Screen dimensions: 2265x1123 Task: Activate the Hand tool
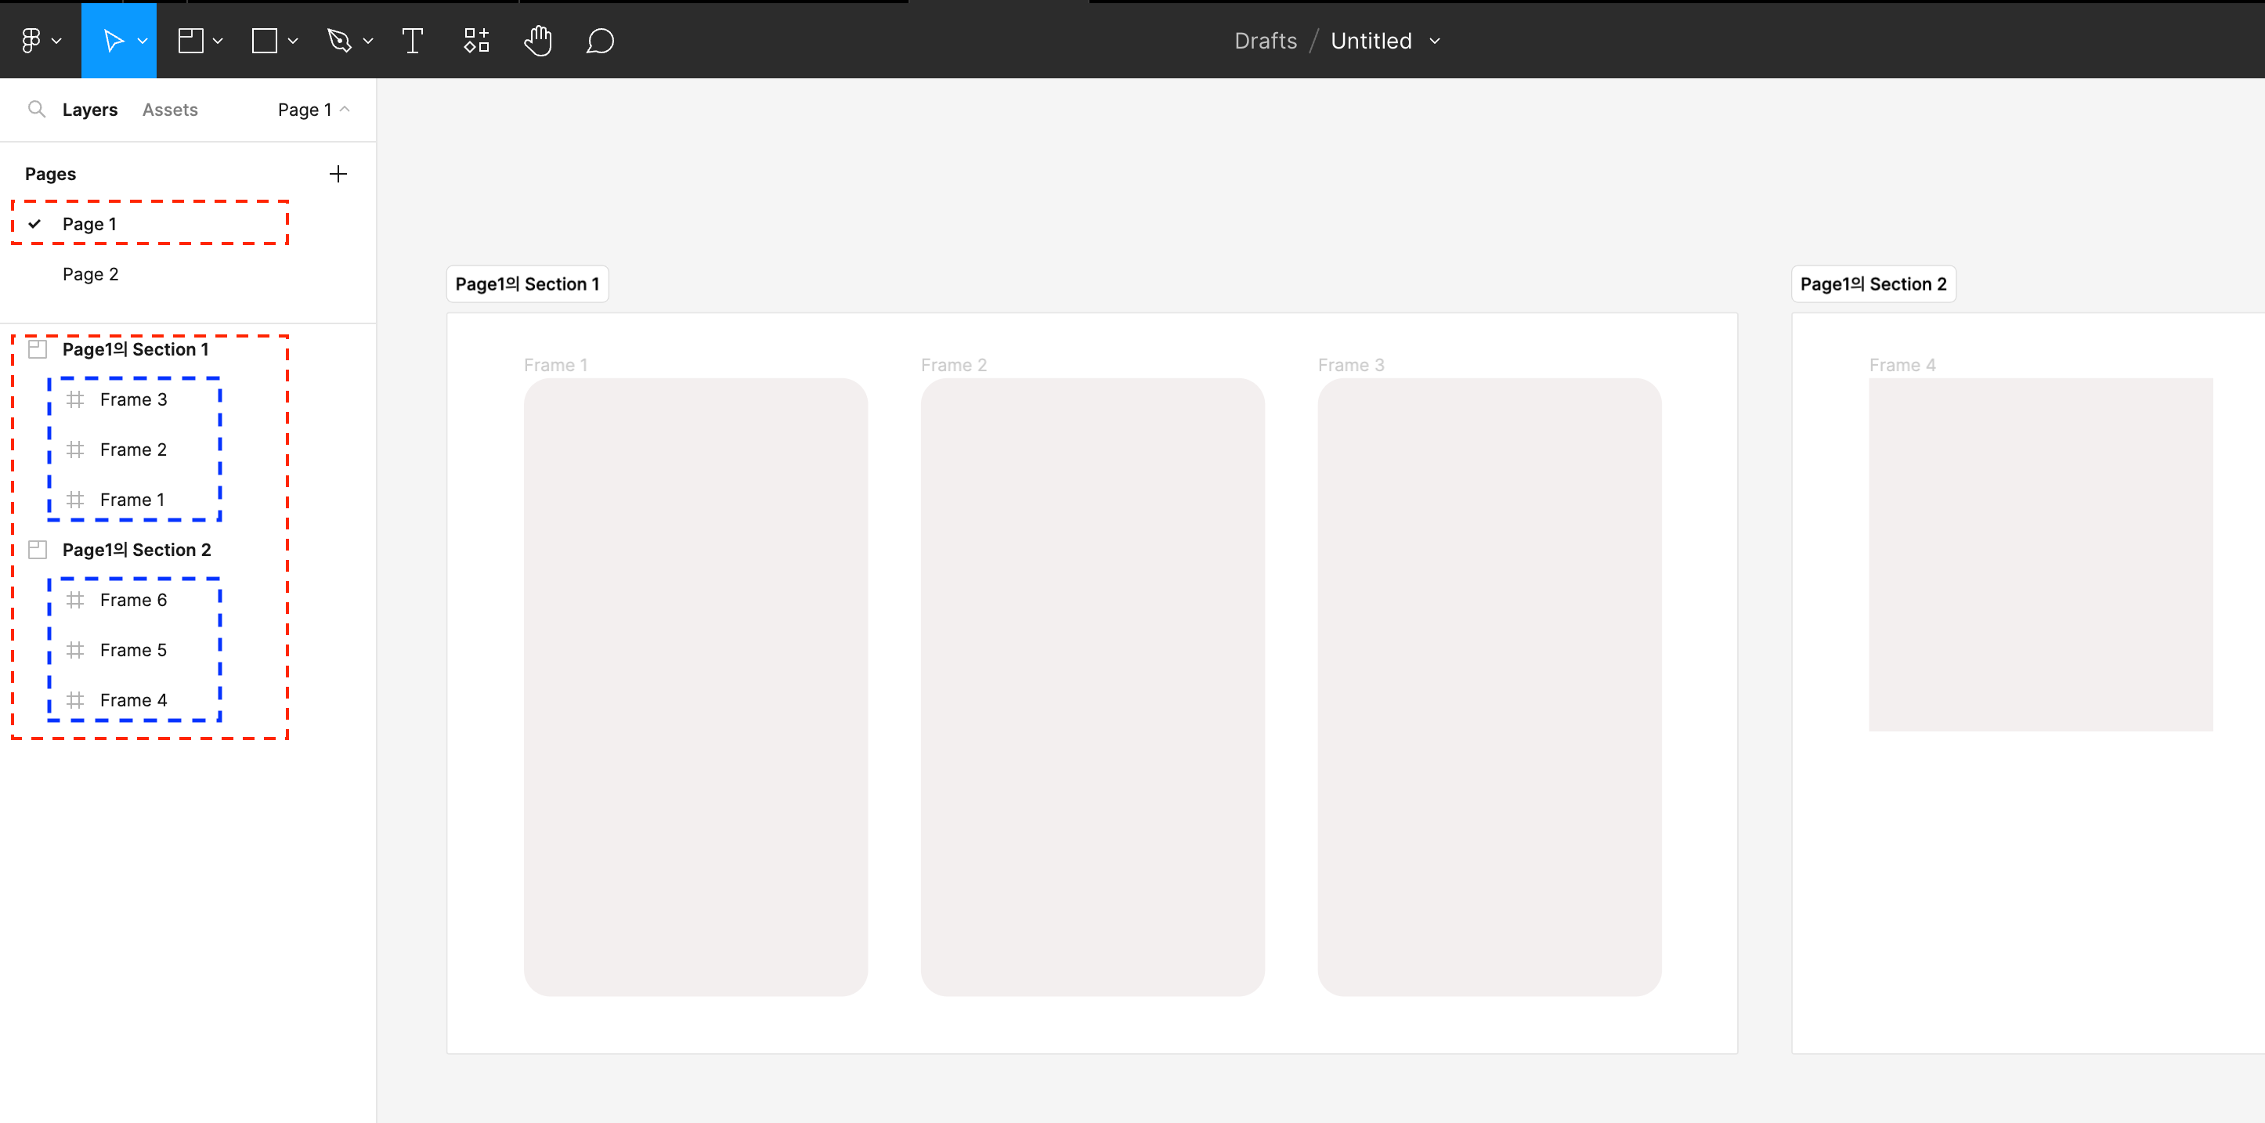(538, 41)
